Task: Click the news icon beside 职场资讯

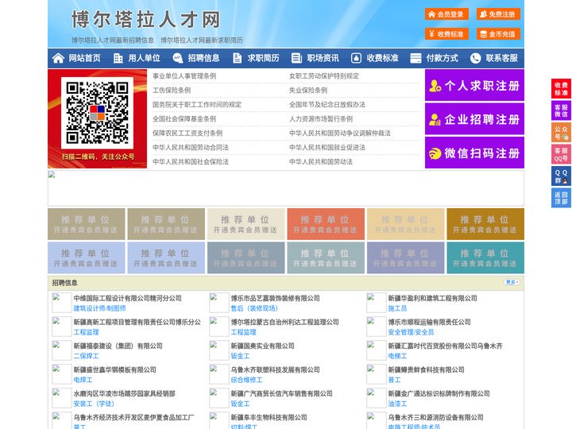Action: 296,58
